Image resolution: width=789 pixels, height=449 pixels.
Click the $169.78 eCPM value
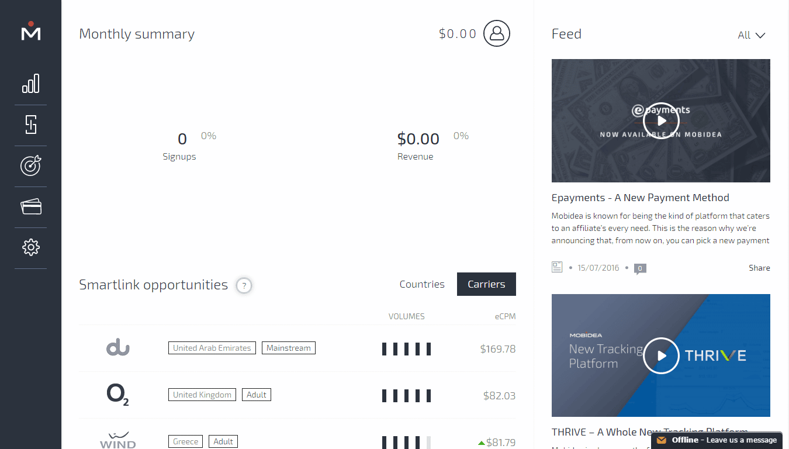(x=498, y=349)
